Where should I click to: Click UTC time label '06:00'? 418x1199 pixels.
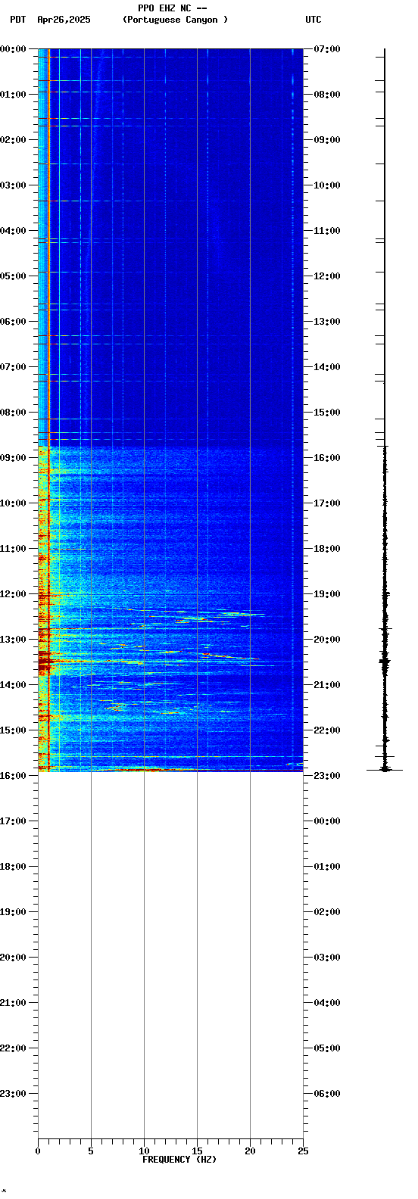tap(327, 1094)
